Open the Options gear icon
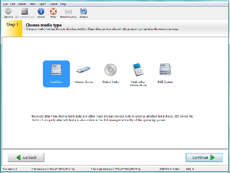 tap(8, 11)
